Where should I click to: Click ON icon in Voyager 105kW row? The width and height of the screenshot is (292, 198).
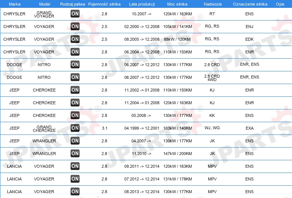[75, 27]
